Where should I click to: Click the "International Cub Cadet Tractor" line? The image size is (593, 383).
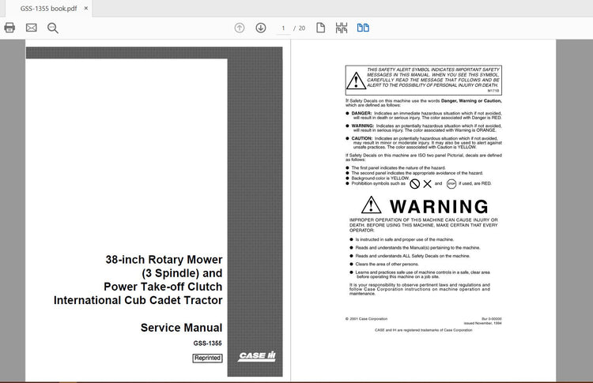pos(138,300)
